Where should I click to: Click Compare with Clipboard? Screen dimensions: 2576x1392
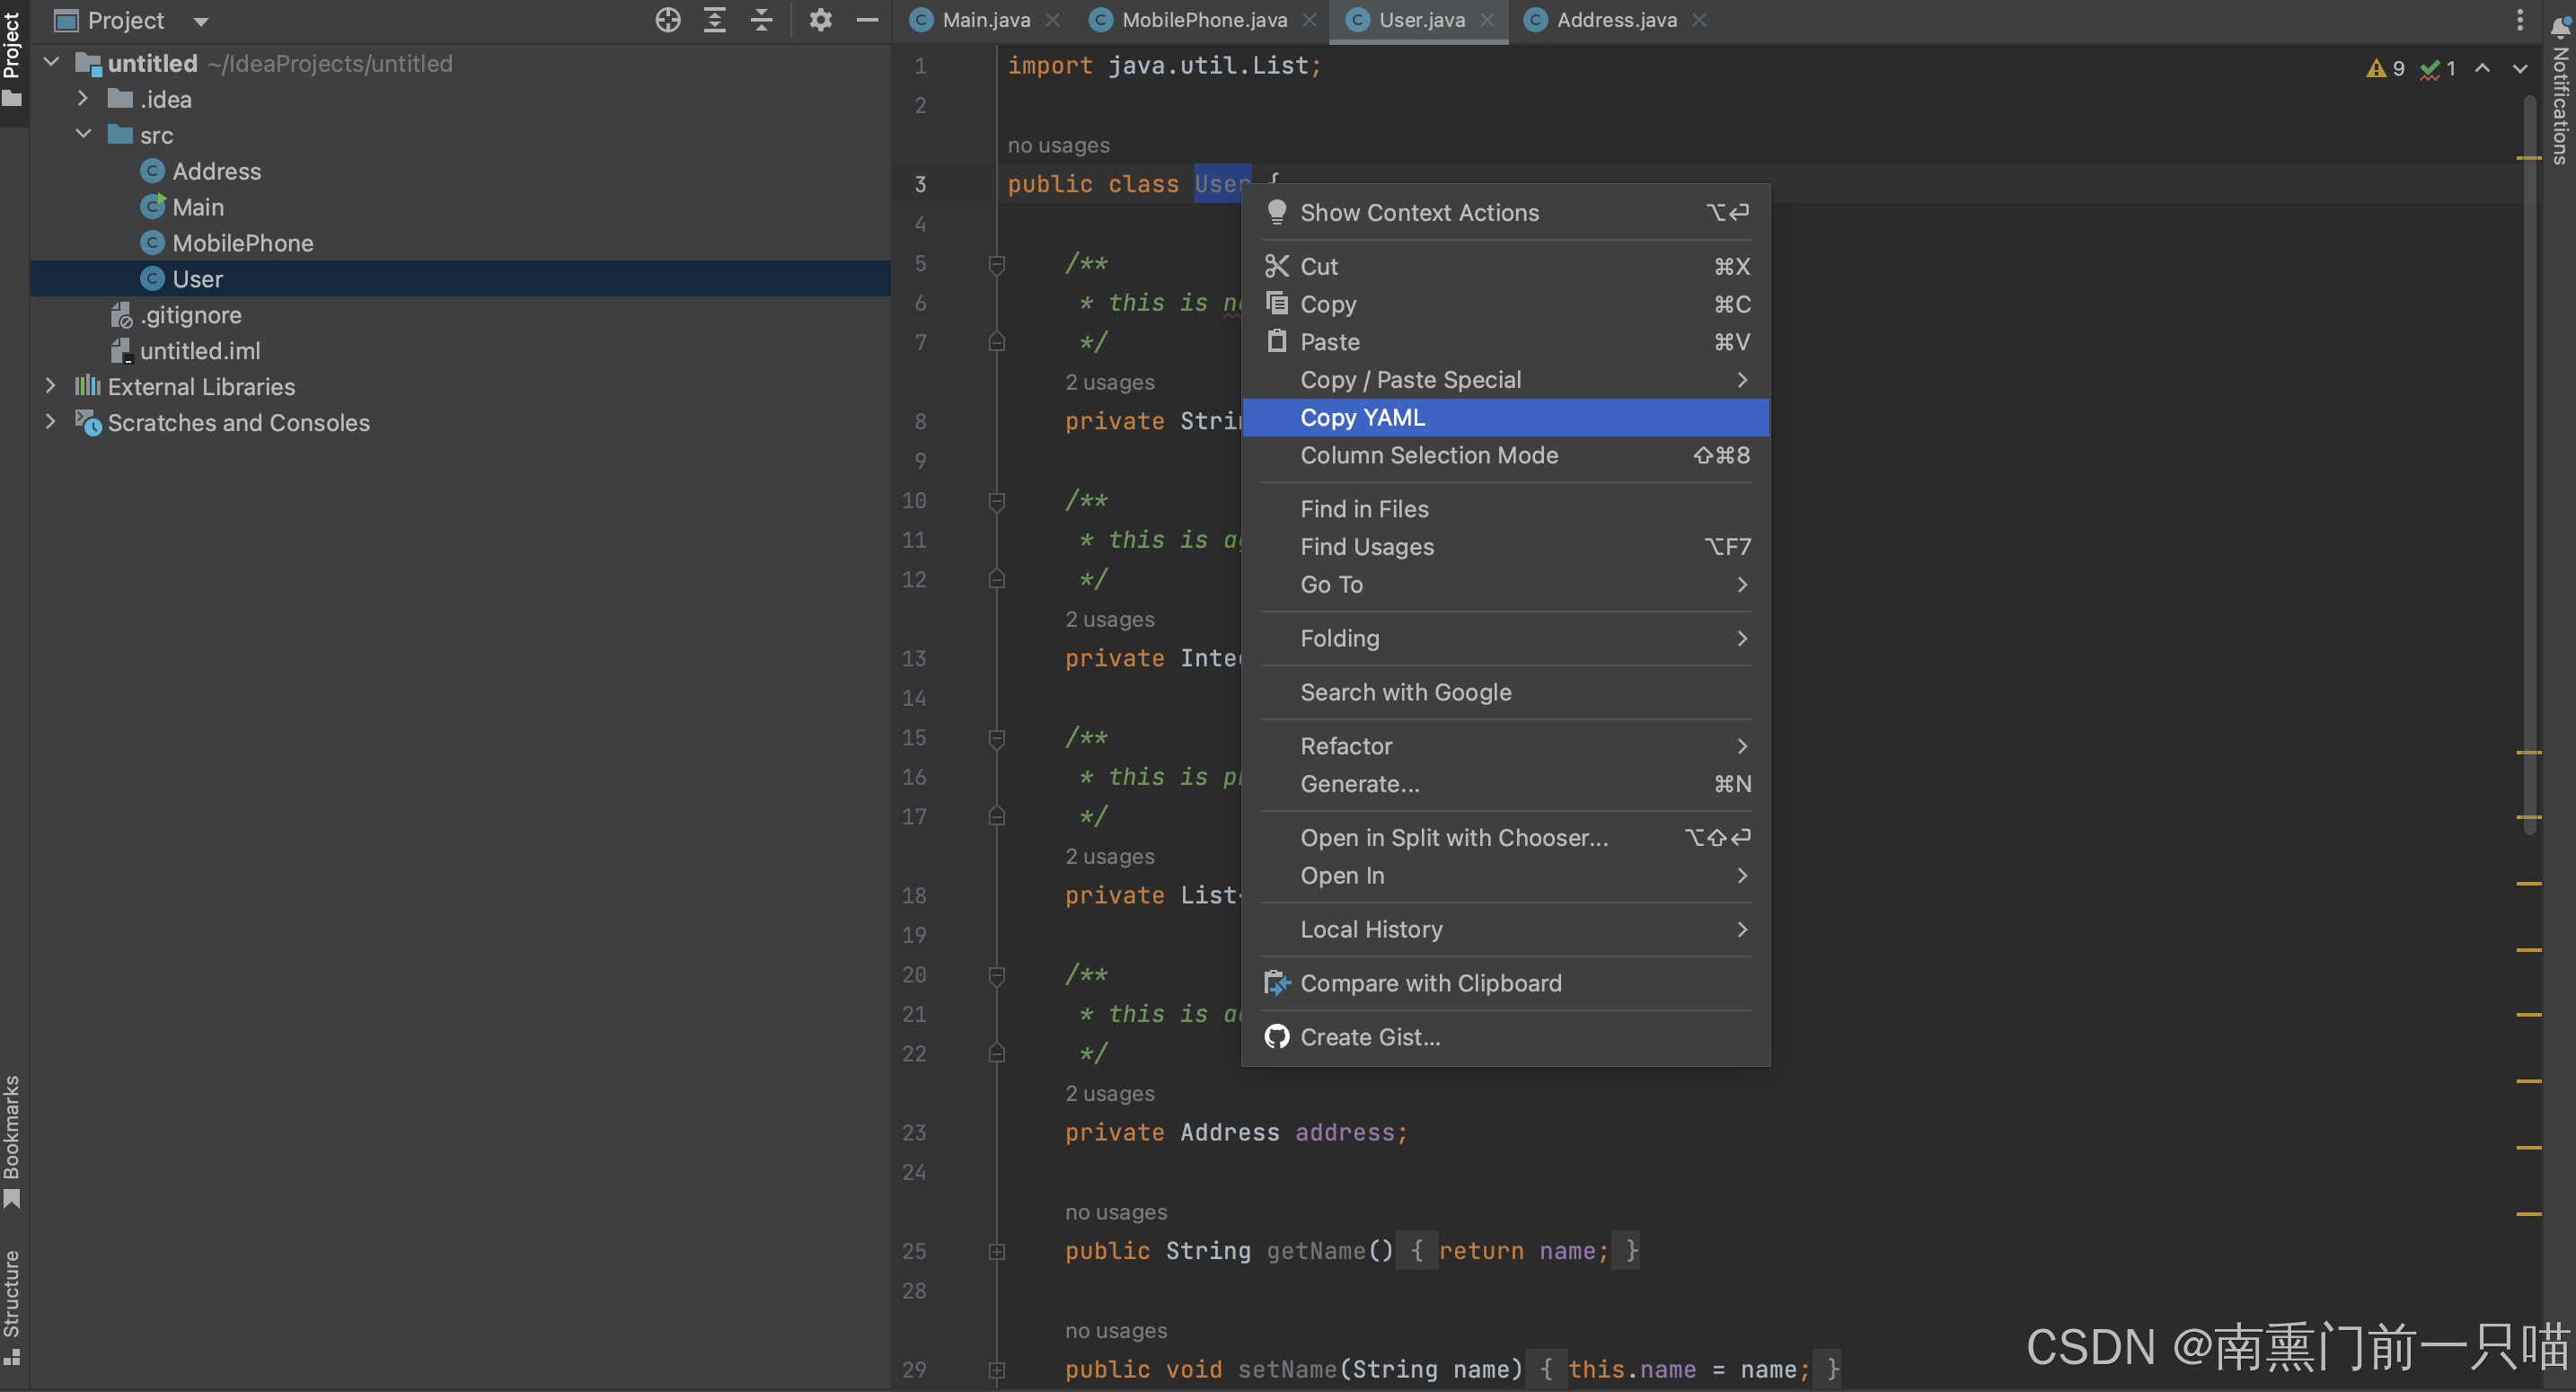click(x=1505, y=983)
